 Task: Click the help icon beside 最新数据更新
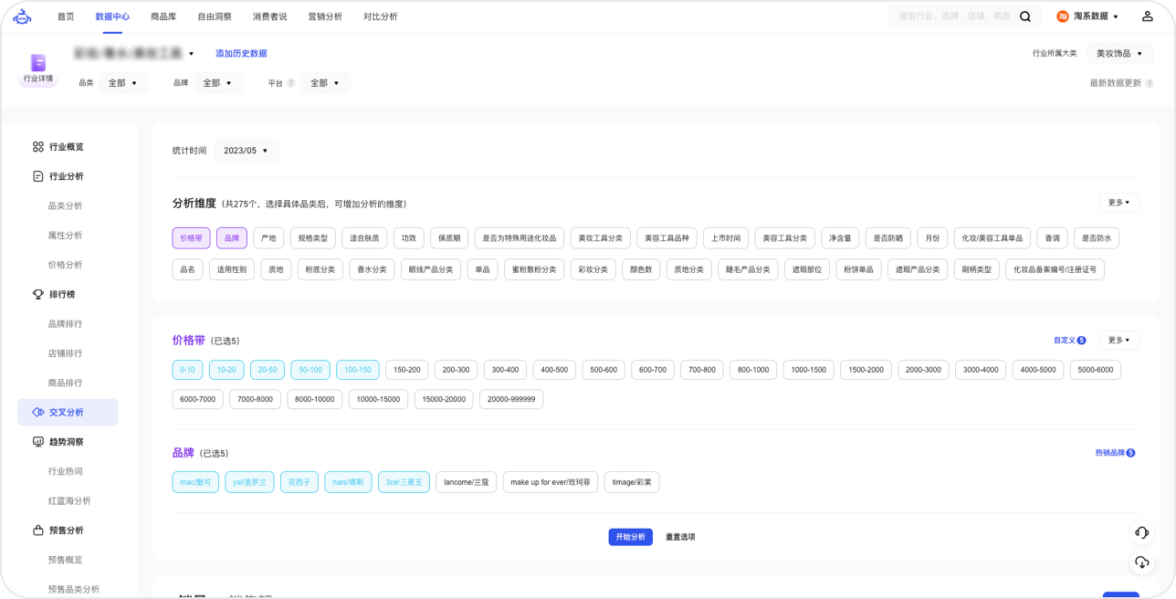[1150, 83]
